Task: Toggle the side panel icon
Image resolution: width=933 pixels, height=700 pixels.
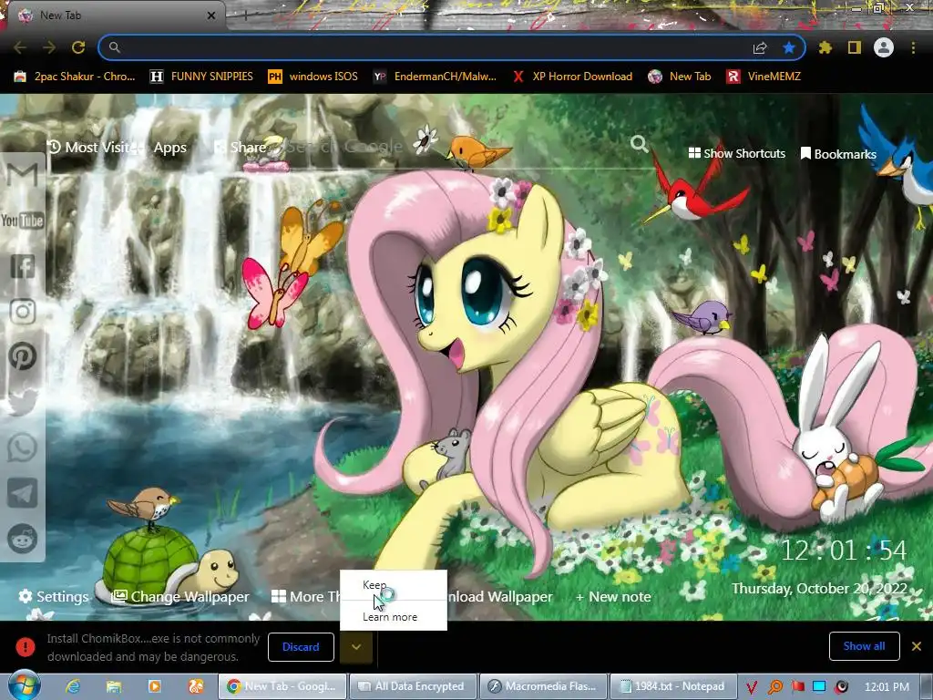Action: coord(855,47)
